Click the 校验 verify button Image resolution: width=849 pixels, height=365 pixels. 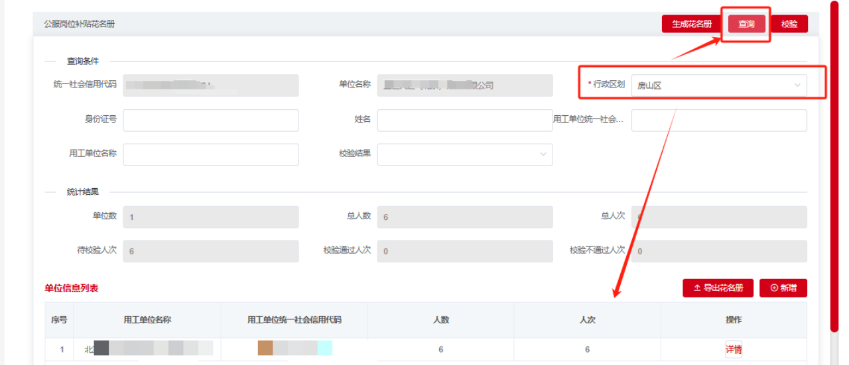click(x=789, y=24)
